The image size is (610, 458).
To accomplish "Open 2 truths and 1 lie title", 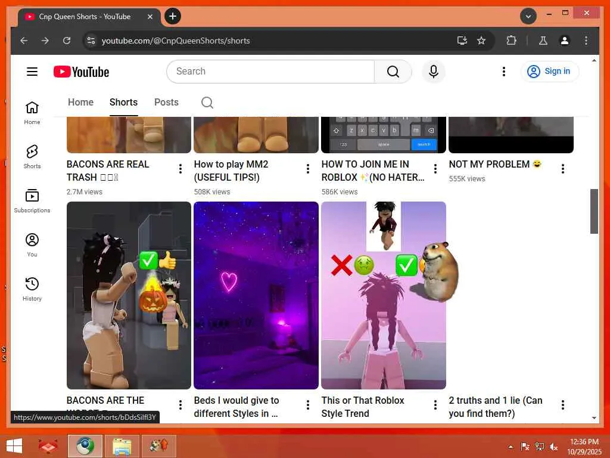I will click(495, 407).
